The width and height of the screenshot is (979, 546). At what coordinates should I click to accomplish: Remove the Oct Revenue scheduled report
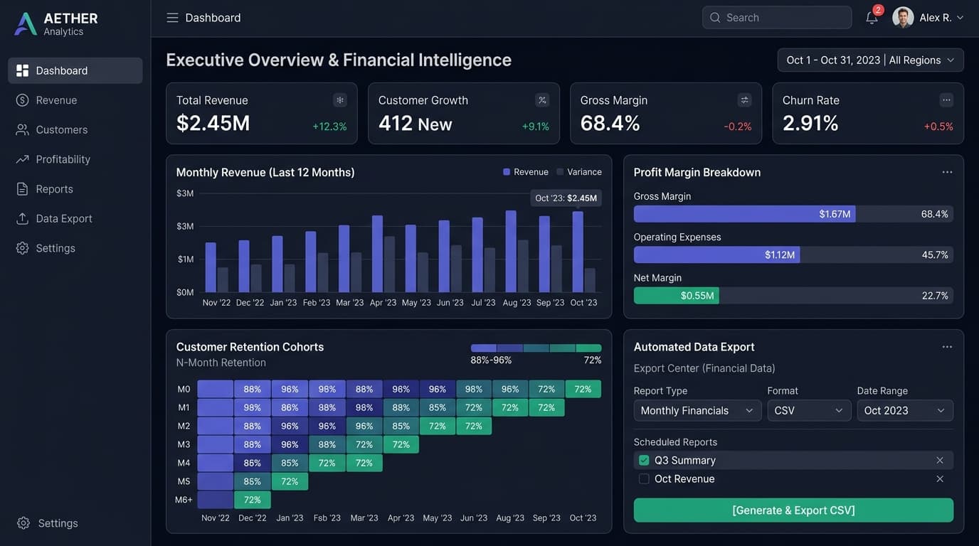[940, 479]
